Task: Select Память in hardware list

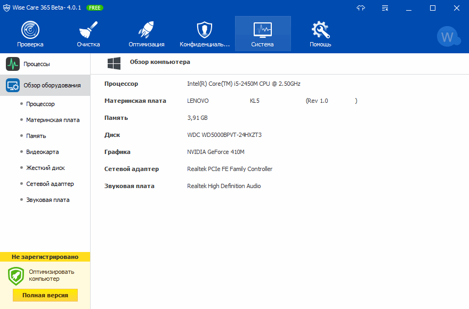Action: coord(36,136)
